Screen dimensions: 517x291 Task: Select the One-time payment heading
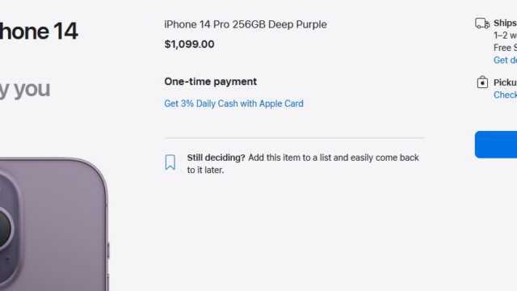[x=210, y=82]
